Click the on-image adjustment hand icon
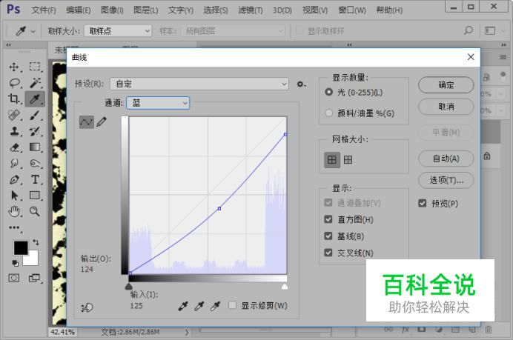513x340 pixels. click(x=87, y=307)
